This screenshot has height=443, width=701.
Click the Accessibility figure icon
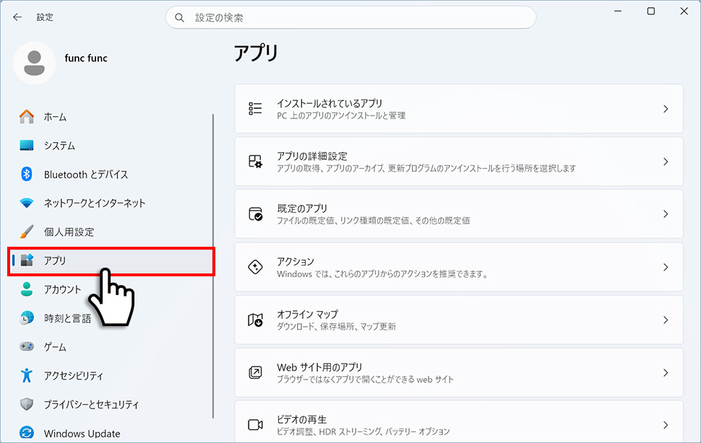pos(27,375)
